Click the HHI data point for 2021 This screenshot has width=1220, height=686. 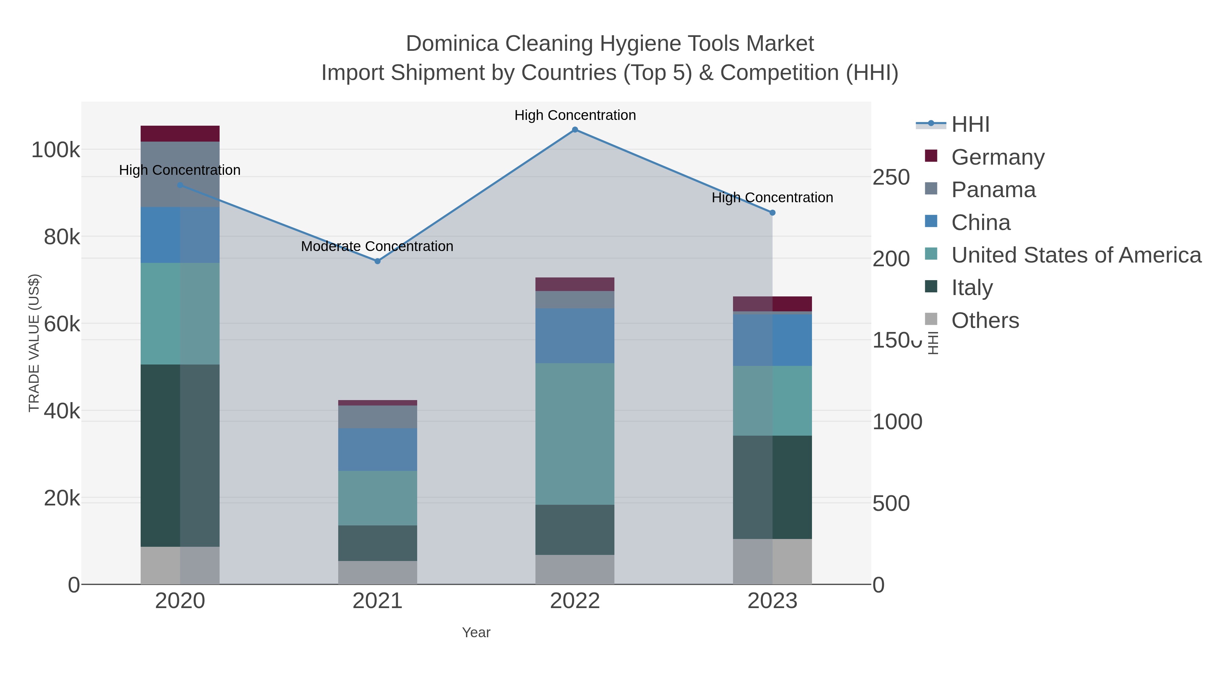pos(378,261)
